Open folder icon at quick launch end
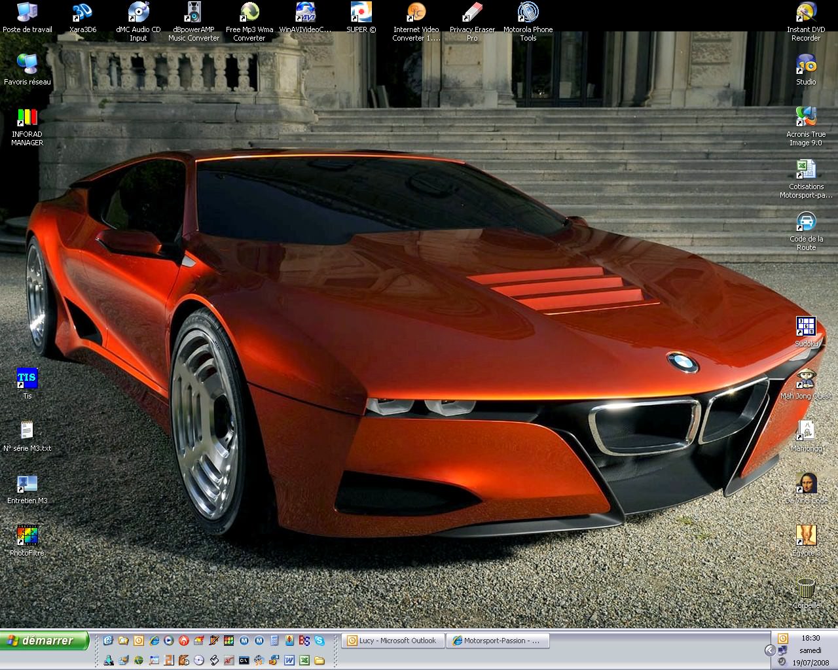Screen dimensions: 838x670 pos(319,660)
